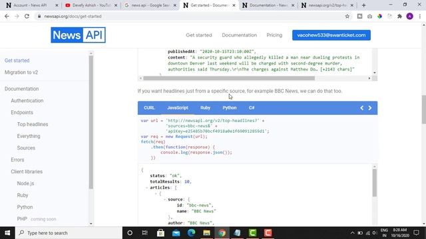Viewport: 426px width, 239px height.
Task: Open Everything sidebar link
Action: coord(29,136)
